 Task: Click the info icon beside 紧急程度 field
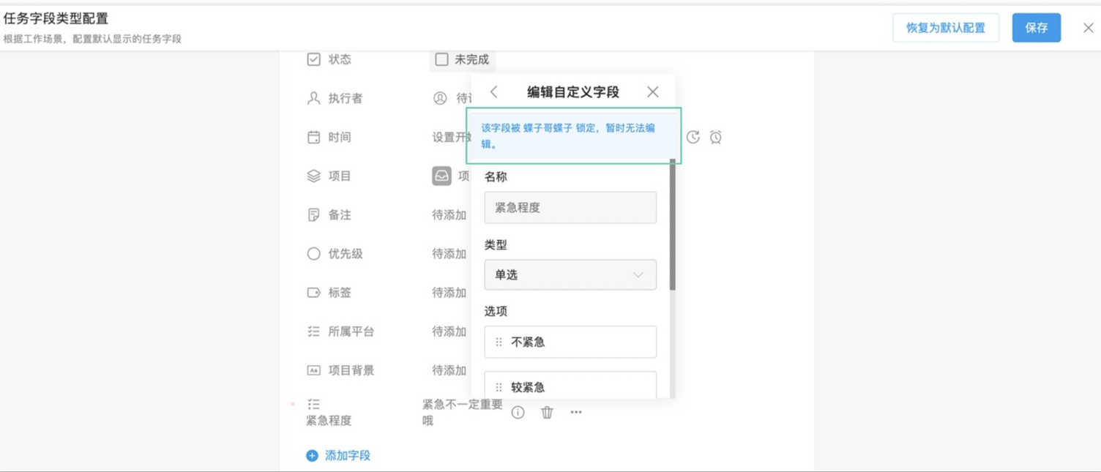518,412
